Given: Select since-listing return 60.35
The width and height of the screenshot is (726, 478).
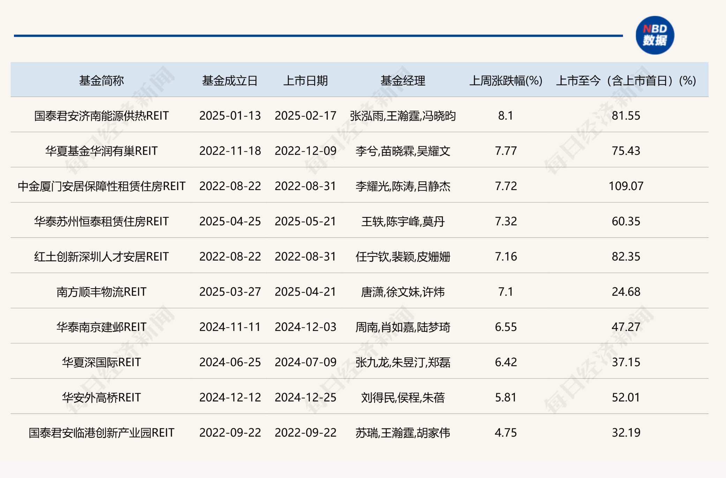Looking at the screenshot, I should (x=626, y=222).
